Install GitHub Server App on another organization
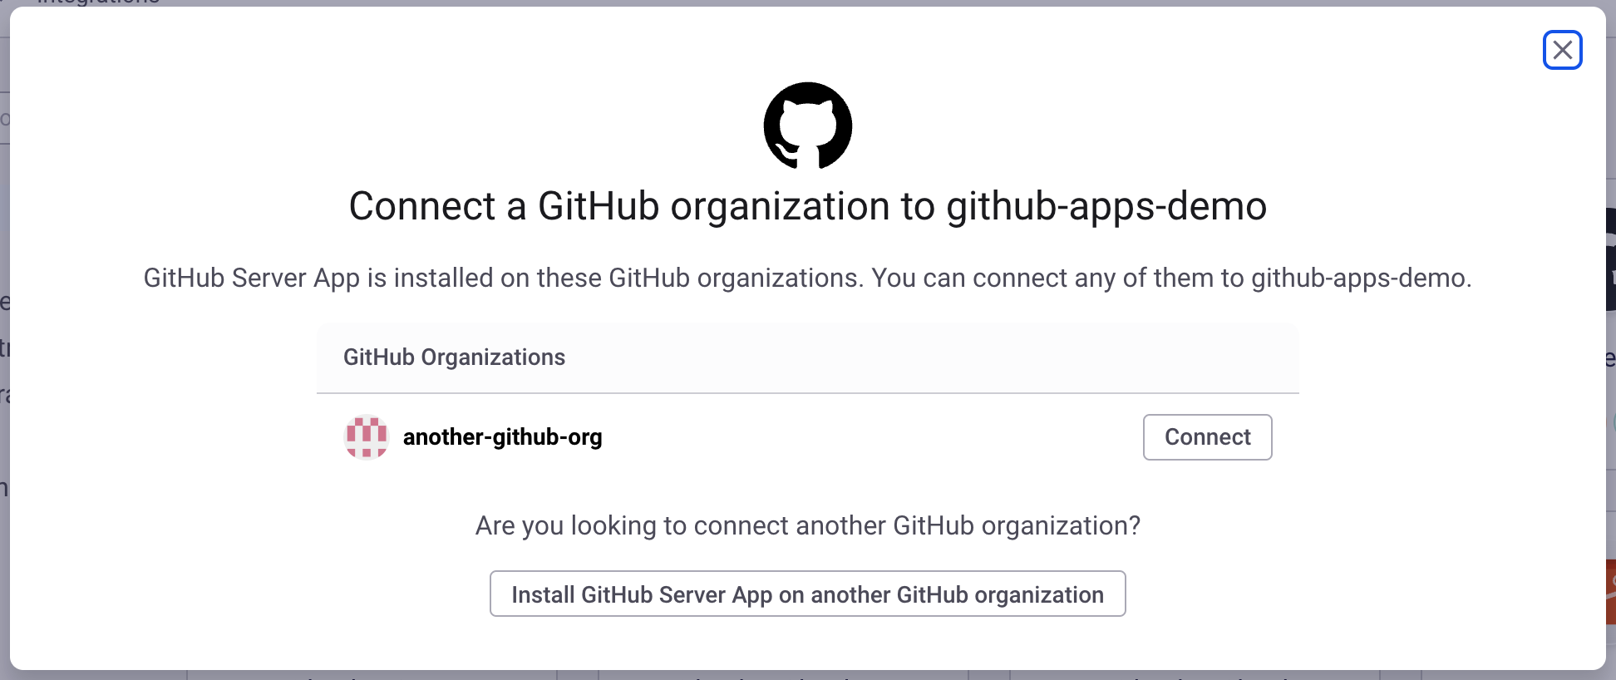 click(807, 594)
